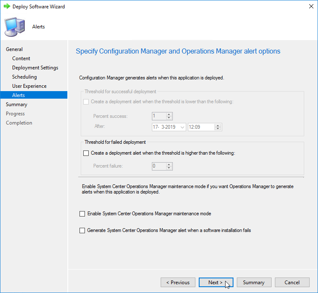318x293 pixels.
Task: Select Deployment Settings in the sidebar
Action: tap(35, 68)
